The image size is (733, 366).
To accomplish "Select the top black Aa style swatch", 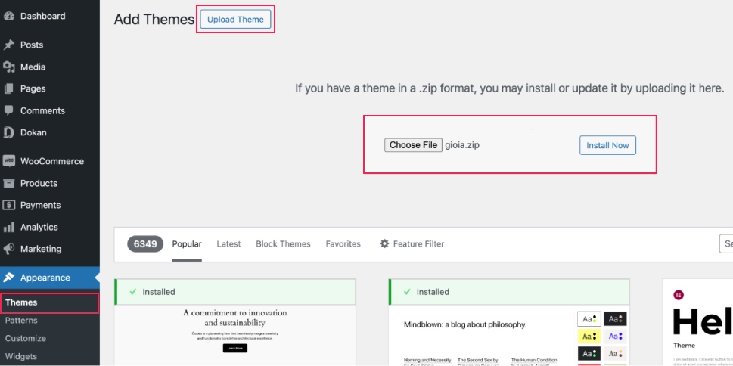I will coord(615,319).
